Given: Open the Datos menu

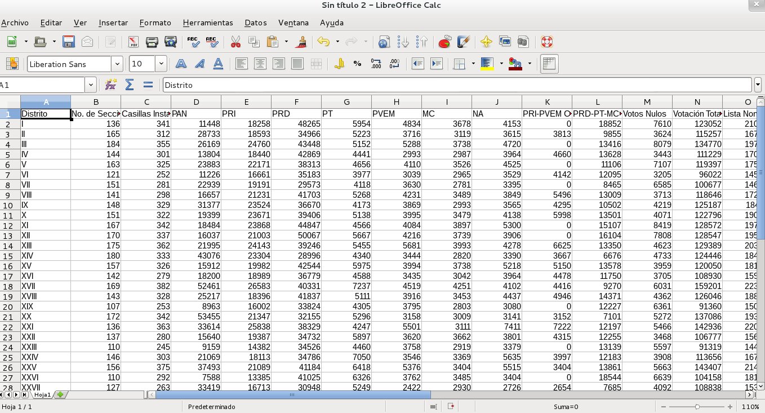Looking at the screenshot, I should click(256, 23).
